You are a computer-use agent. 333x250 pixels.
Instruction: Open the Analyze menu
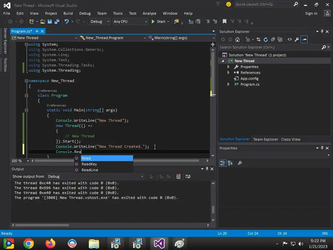[x=150, y=13]
